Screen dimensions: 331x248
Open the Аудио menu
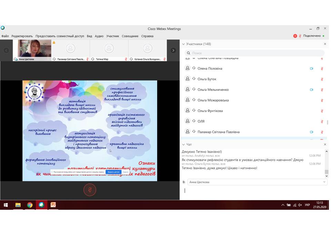point(99,36)
